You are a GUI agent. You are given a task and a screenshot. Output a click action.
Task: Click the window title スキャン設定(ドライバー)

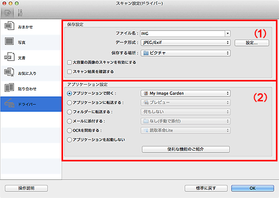(139, 4)
